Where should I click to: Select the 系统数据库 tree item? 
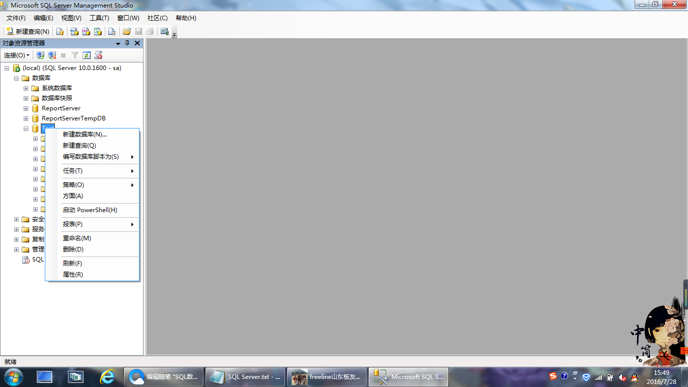pos(56,88)
